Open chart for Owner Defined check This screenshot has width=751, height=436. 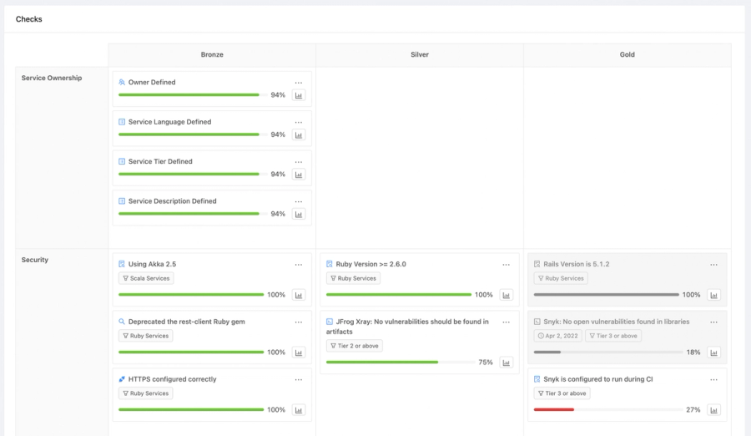299,95
